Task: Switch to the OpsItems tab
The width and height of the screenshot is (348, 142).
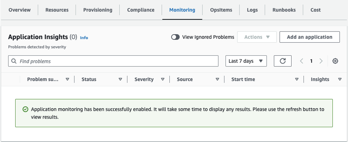Action: coord(221,10)
